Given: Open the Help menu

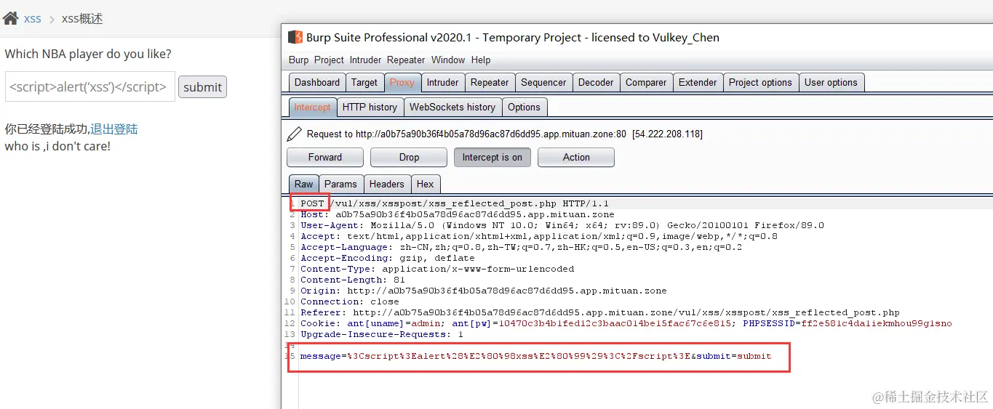Looking at the screenshot, I should (x=481, y=60).
